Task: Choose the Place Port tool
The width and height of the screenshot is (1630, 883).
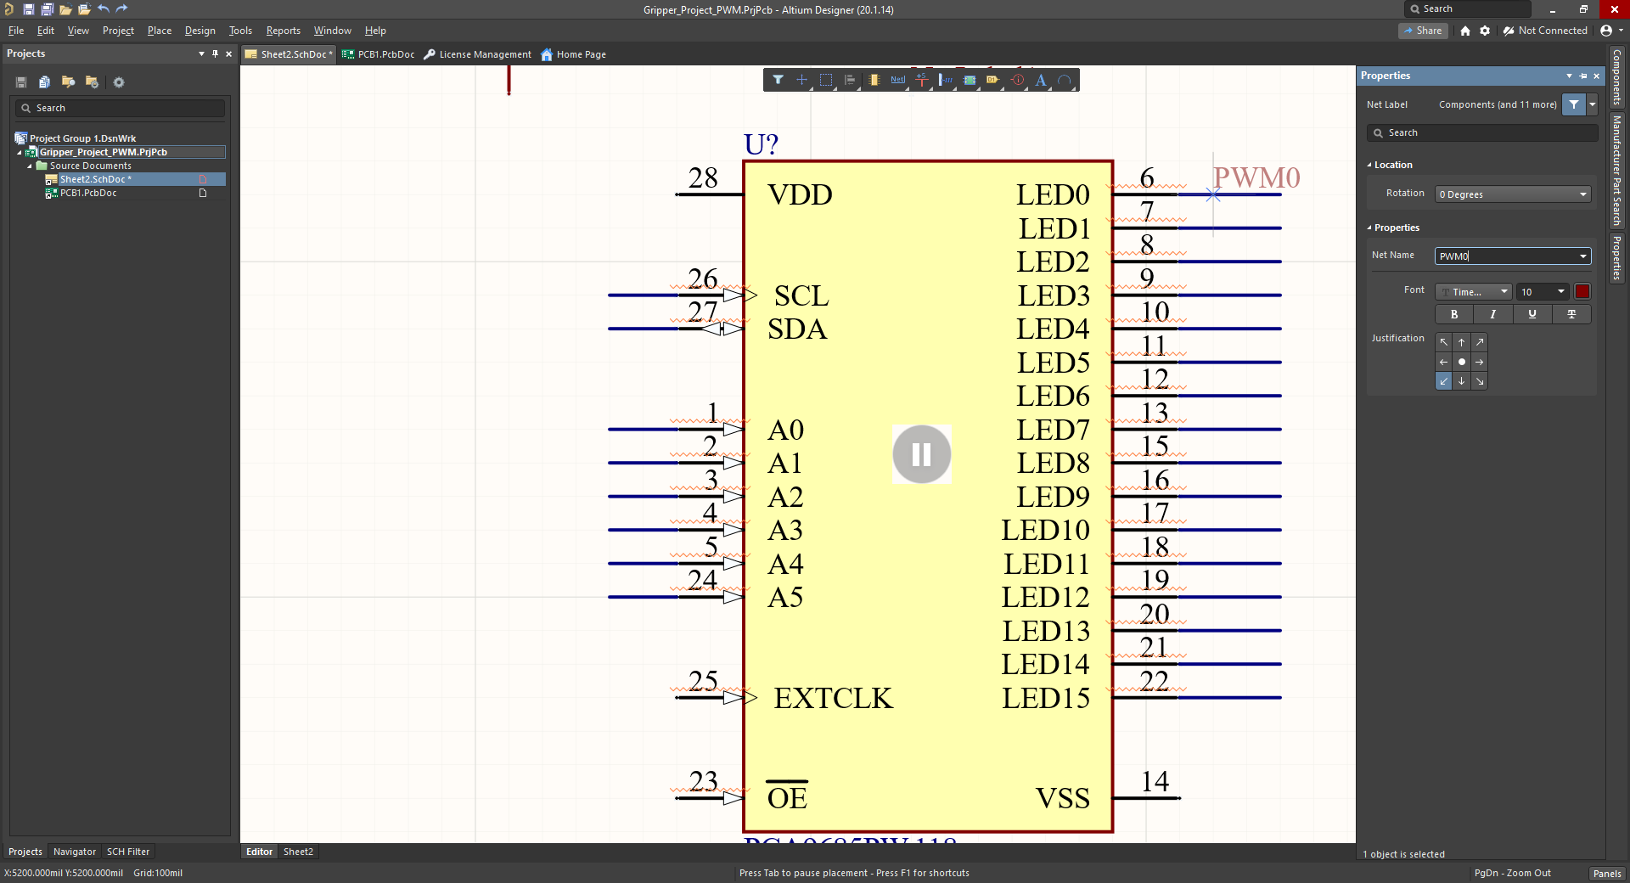Action: [x=993, y=80]
